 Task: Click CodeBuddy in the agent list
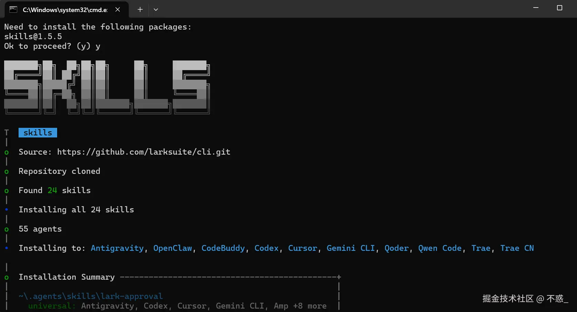(223, 248)
